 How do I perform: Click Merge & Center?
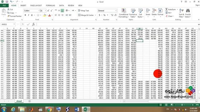86,15
